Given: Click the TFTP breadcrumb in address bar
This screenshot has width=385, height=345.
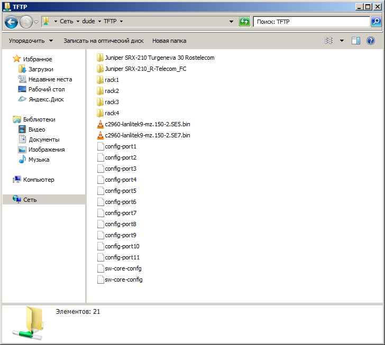Looking at the screenshot, I should click(110, 21).
